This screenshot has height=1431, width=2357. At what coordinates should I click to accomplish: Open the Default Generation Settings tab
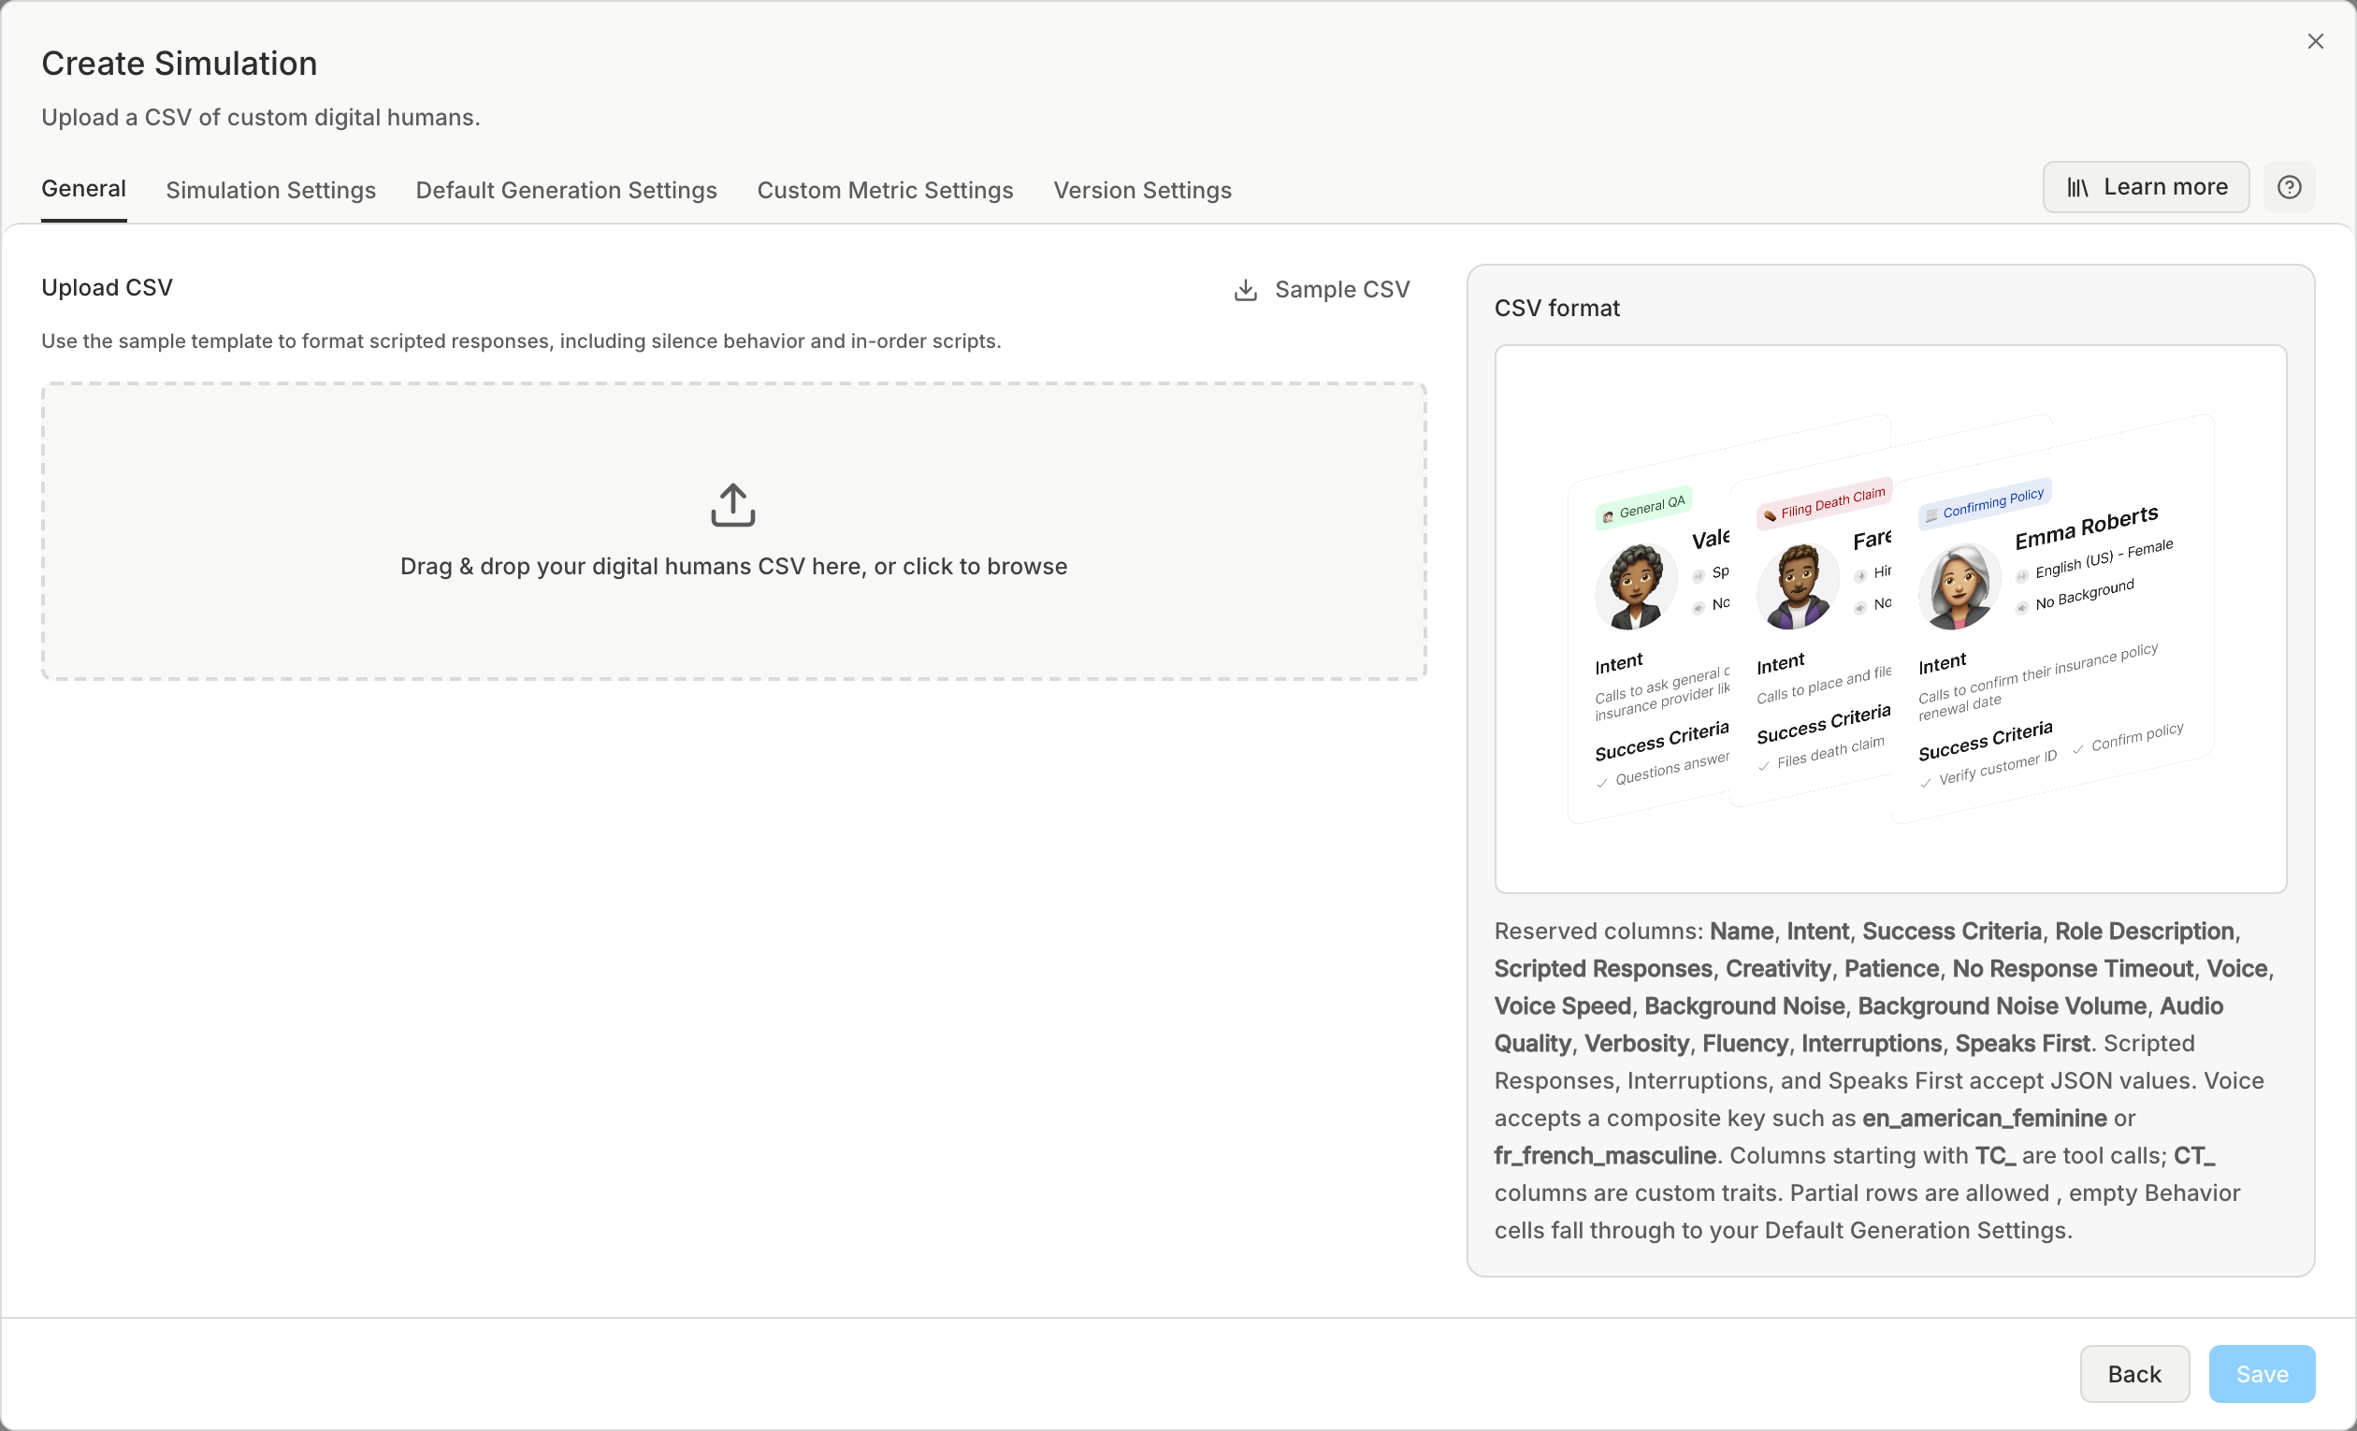(566, 191)
